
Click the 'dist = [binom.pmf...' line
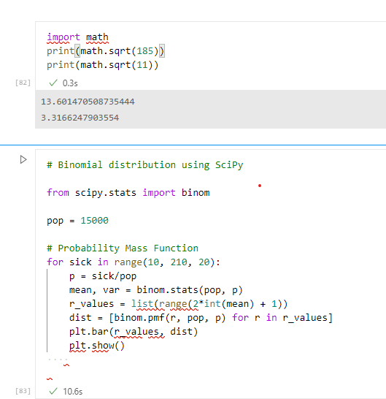point(201,318)
